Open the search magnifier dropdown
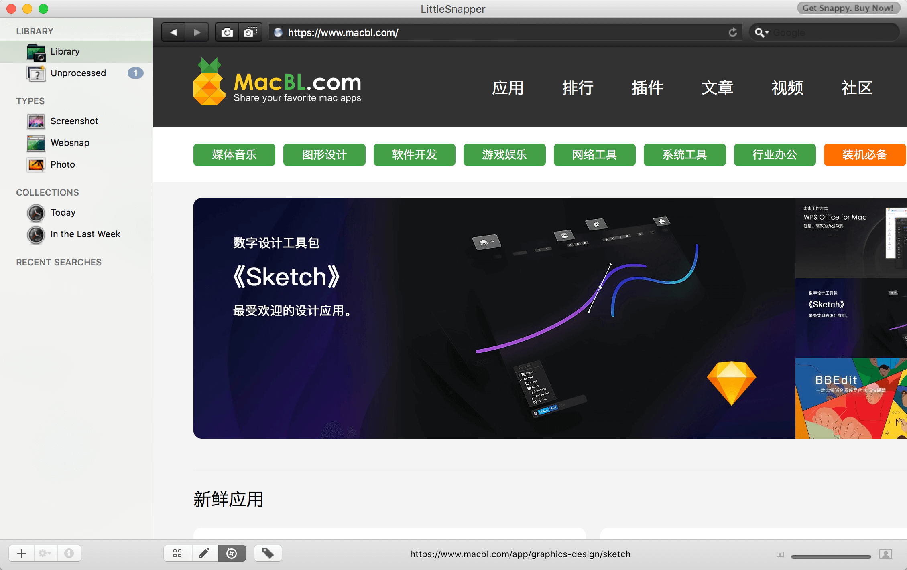907x570 pixels. pos(761,32)
